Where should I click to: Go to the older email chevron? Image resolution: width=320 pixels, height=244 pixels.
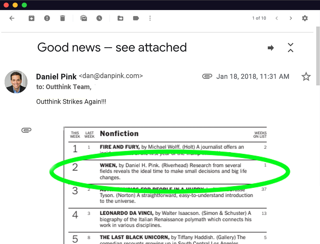pyautogui.click(x=291, y=18)
